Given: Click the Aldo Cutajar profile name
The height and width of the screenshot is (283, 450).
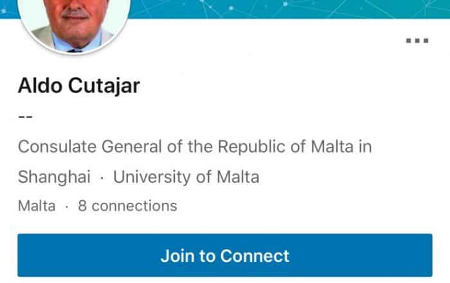Looking at the screenshot, I should coord(78,85).
